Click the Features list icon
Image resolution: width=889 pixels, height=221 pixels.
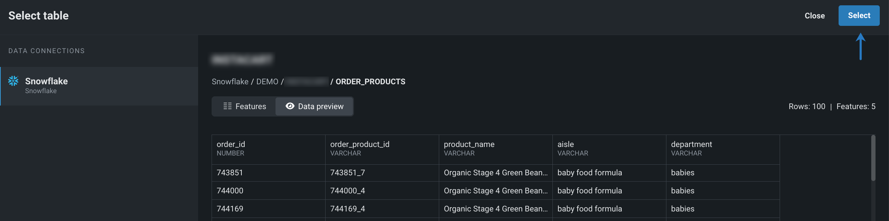click(x=227, y=106)
